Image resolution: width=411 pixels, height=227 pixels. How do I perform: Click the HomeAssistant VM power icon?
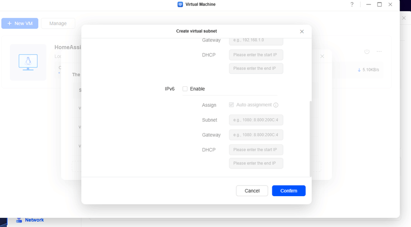367,51
